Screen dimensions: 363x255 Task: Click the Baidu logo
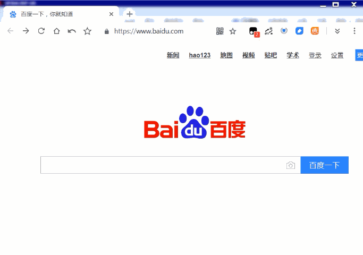click(x=195, y=122)
